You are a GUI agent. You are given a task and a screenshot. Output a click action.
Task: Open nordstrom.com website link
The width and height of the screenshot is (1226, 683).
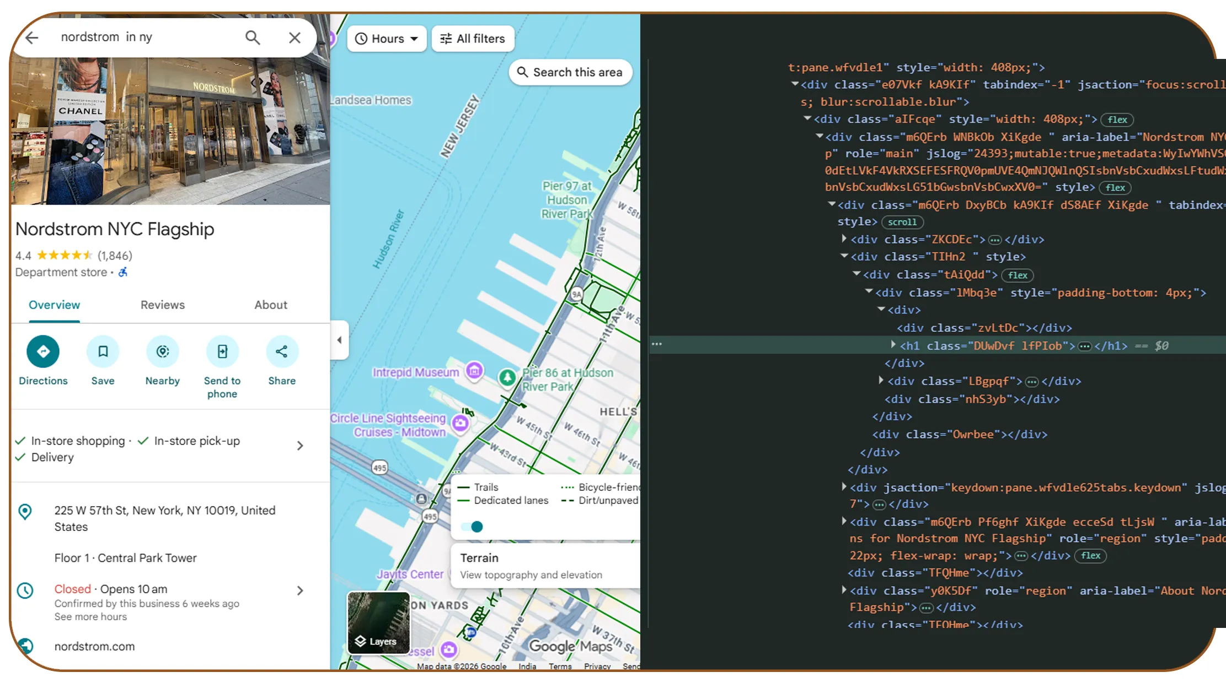coord(94,647)
